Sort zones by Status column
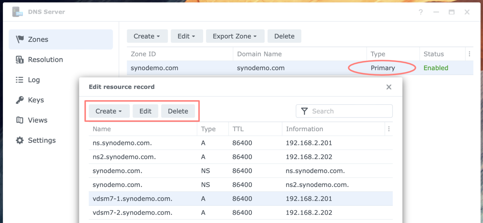Screen dimensions: 483x223 tap(442, 54)
